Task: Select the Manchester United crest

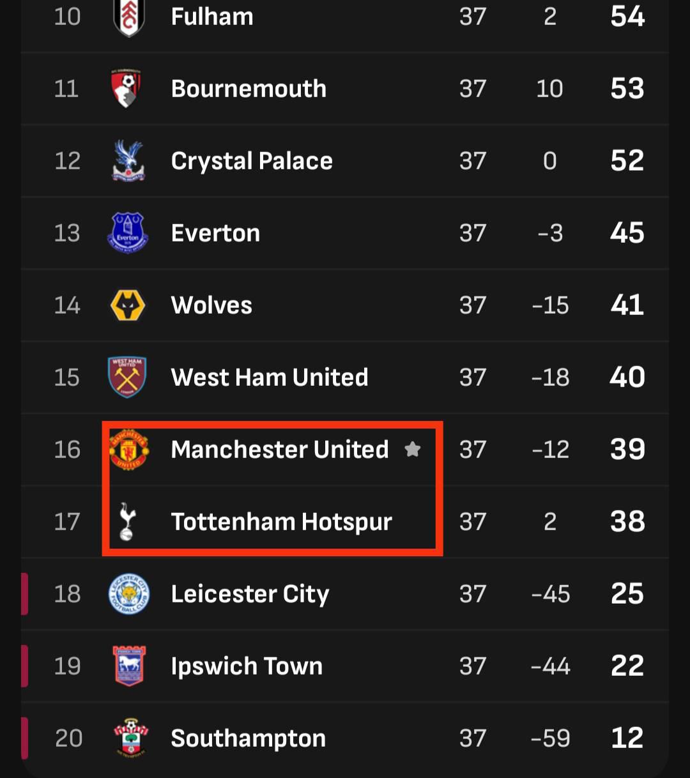Action: coord(128,450)
